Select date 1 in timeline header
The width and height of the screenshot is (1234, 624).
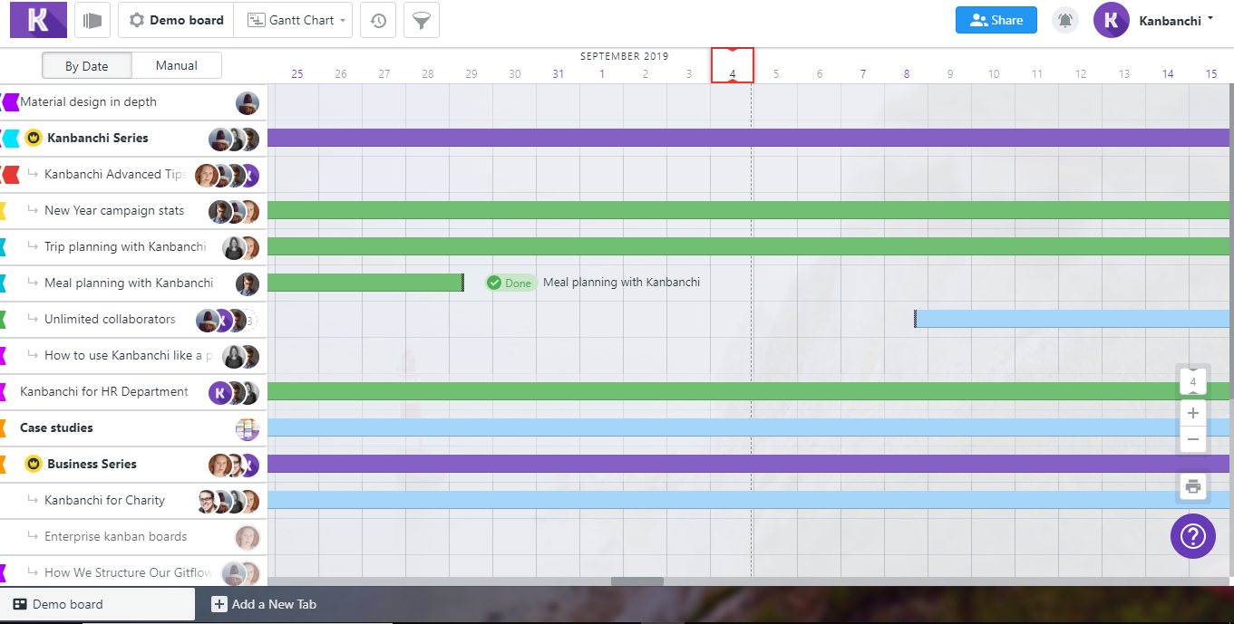pyautogui.click(x=602, y=74)
